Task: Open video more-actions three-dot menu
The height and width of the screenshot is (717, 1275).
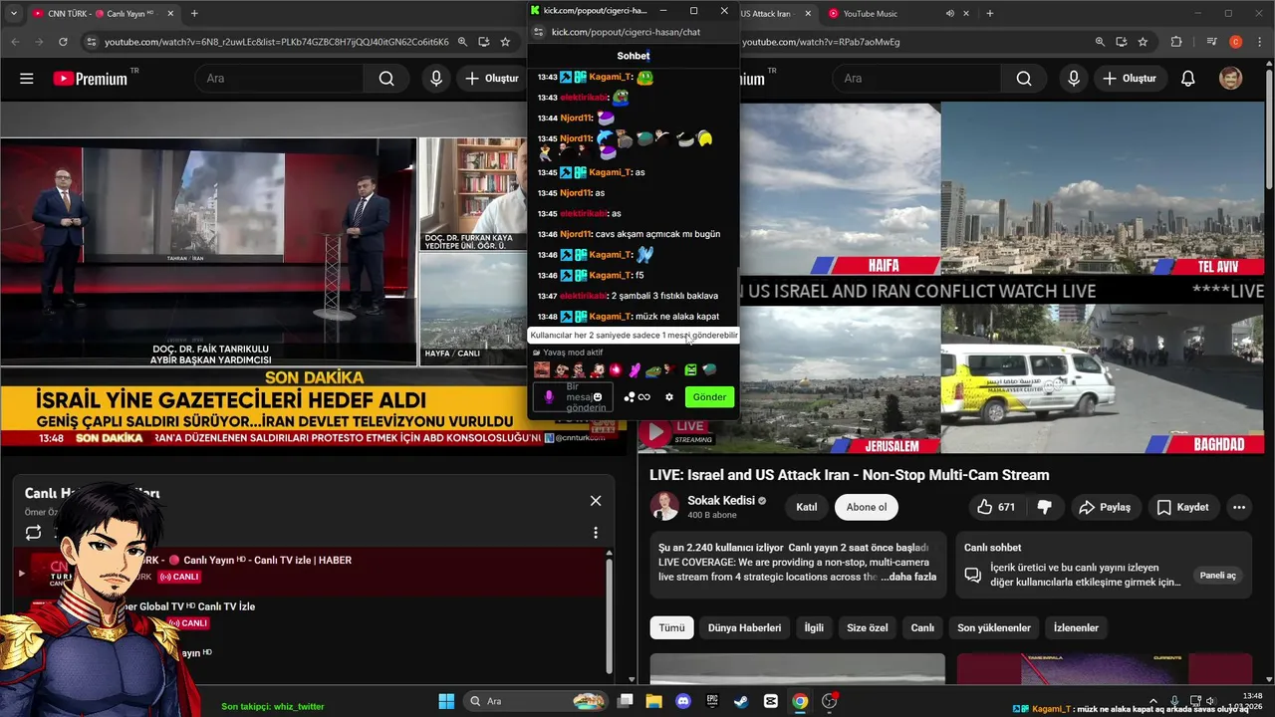Action: [x=1239, y=507]
